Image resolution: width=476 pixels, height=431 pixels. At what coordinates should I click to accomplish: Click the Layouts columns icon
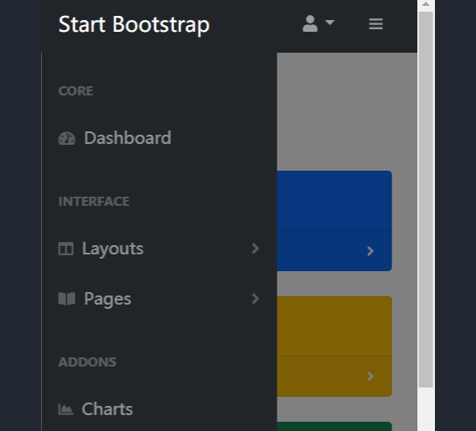[x=66, y=249]
